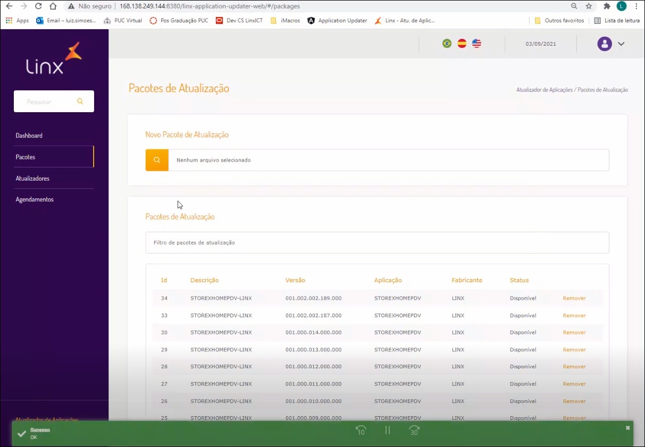This screenshot has height=447, width=645.
Task: Remove package Id 34
Action: (x=574, y=298)
